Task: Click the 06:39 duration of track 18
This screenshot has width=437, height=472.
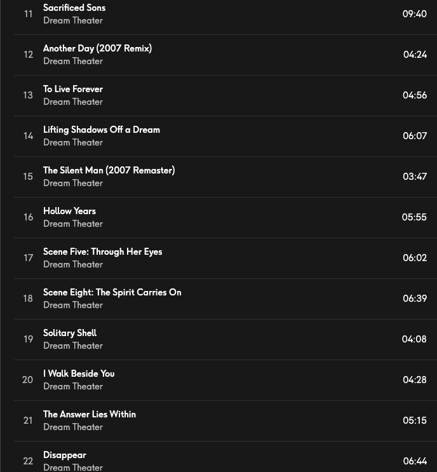Action: [x=415, y=299]
